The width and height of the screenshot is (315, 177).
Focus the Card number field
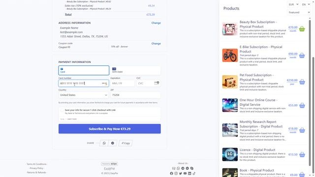pyautogui.click(x=84, y=83)
